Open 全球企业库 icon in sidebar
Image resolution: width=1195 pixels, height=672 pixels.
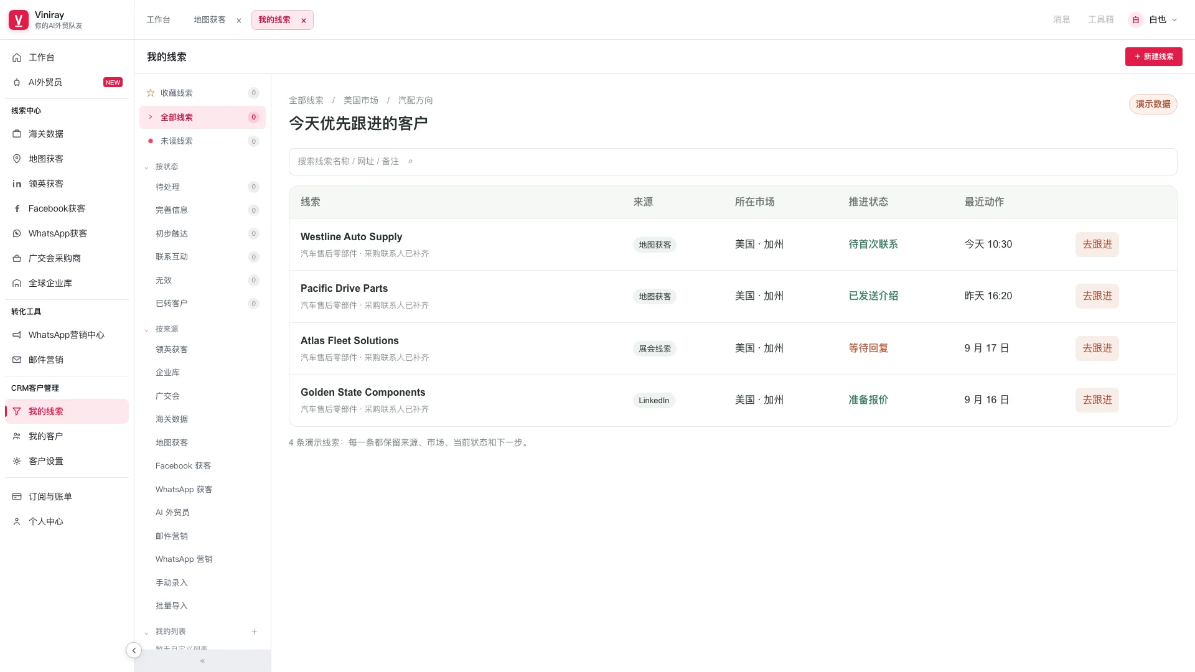click(17, 283)
